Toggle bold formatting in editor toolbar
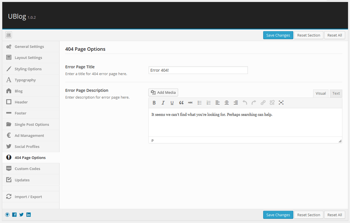The height and width of the screenshot is (223, 350). (x=154, y=103)
